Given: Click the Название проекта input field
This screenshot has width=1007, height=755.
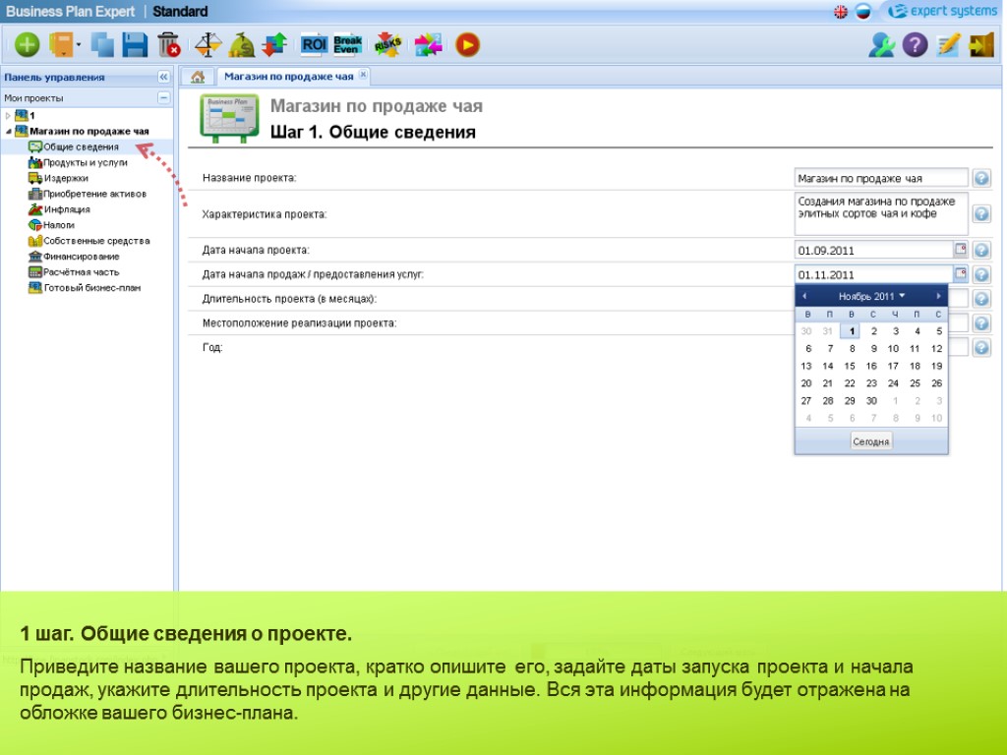Looking at the screenshot, I should coord(881,178).
